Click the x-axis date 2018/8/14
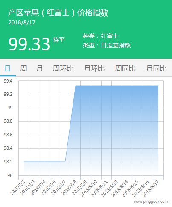The width and height of the screenshot is (172, 207). tap(120, 189)
